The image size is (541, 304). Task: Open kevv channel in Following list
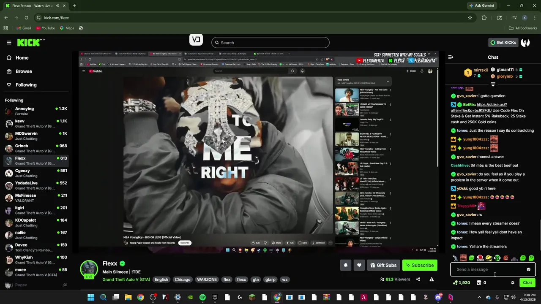pos(36,124)
